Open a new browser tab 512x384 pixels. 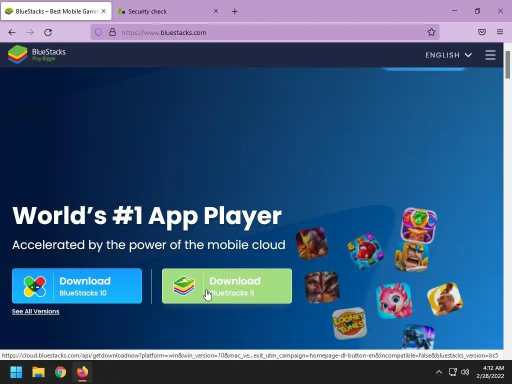[235, 11]
